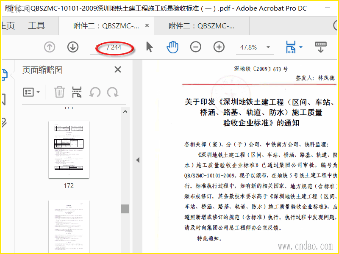Select the thumbnail below page 172
Viewport: 339px width, 254px height.
point(69,226)
